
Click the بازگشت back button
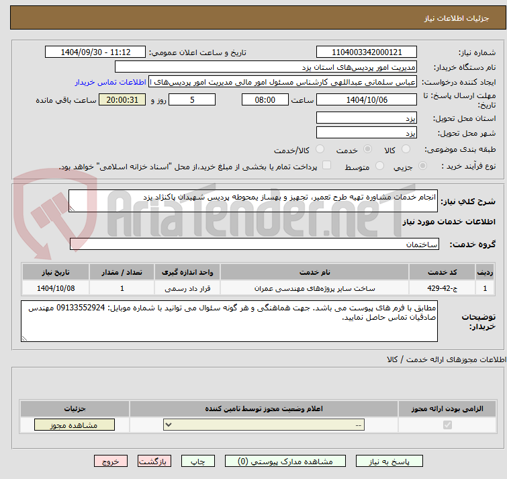[x=154, y=461]
